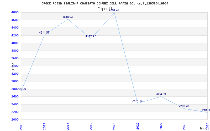This screenshot has height=131, width=210.
Task: Click the 2736.29 data label for 2016
Action: coord(21,89)
